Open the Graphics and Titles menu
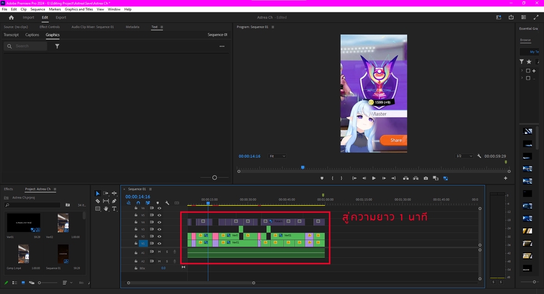This screenshot has height=294, width=544. click(x=79, y=10)
